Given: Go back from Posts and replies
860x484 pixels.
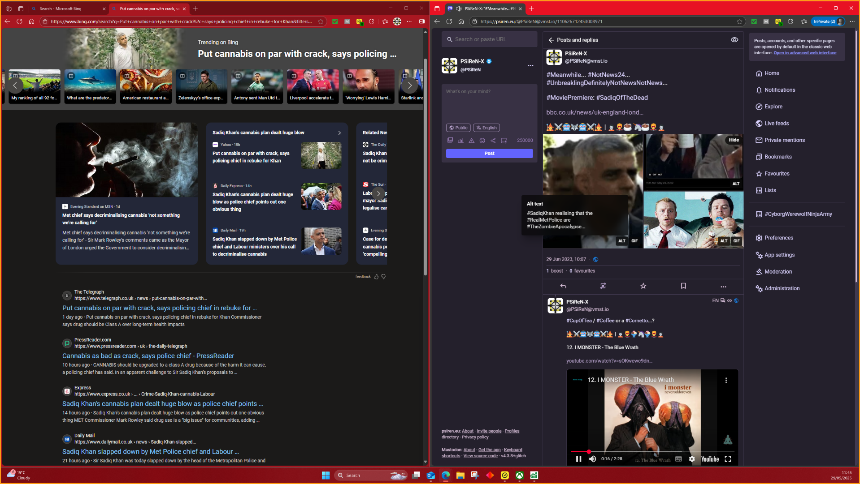Looking at the screenshot, I should point(551,40).
